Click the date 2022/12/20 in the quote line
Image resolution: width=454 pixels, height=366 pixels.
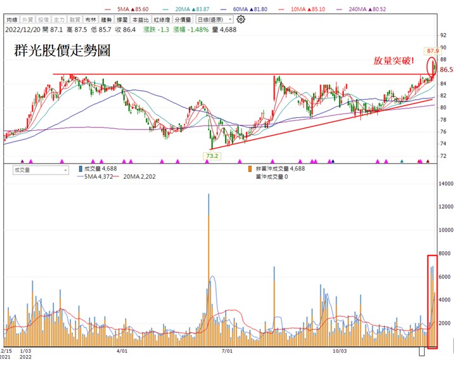click(23, 30)
